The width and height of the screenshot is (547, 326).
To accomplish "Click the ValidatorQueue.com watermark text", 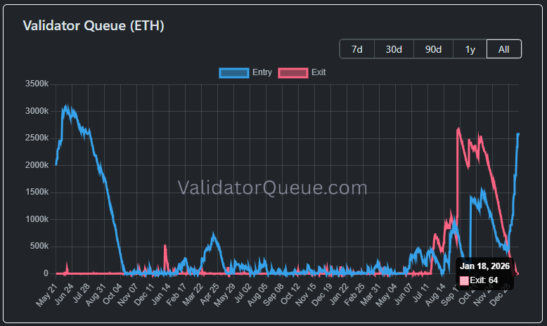I will [272, 188].
